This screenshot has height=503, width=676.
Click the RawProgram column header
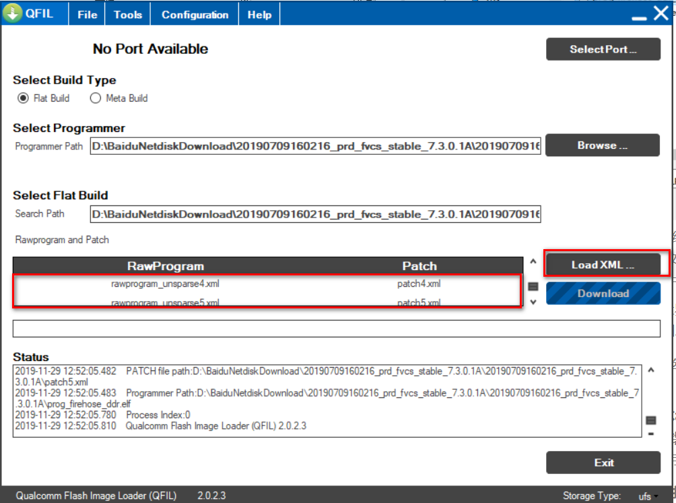[166, 266]
